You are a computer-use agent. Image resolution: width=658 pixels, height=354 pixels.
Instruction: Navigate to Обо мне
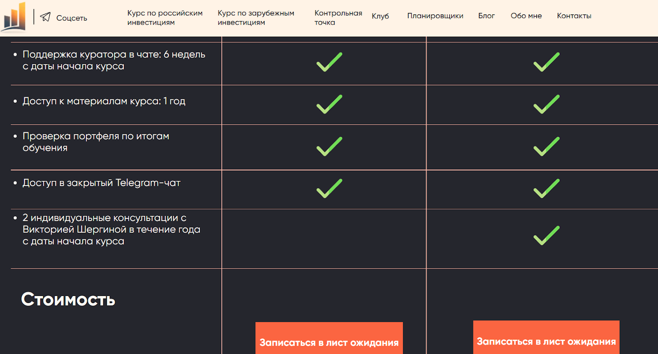tap(526, 16)
